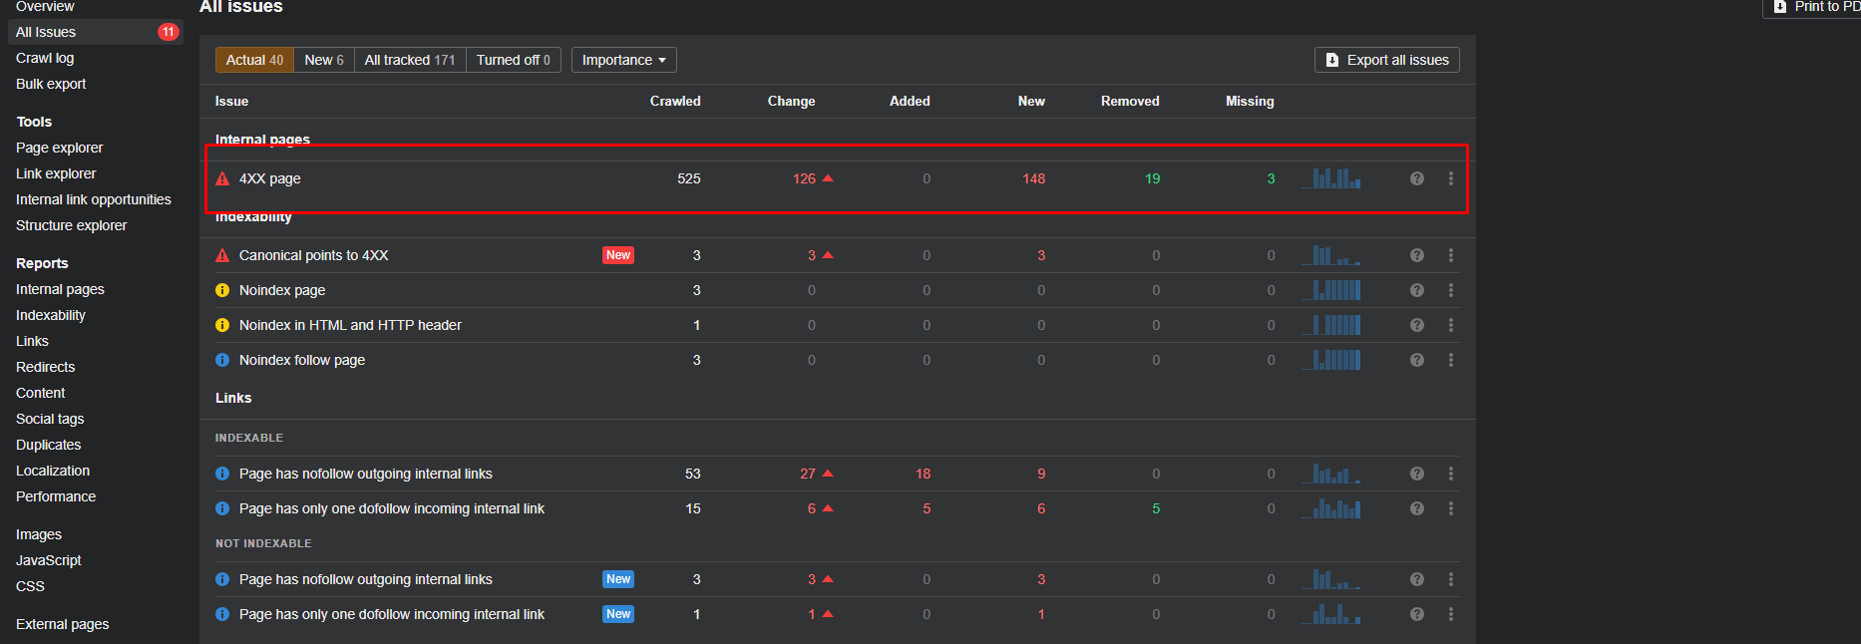
Task: Open Link explorer tool
Action: click(x=56, y=173)
